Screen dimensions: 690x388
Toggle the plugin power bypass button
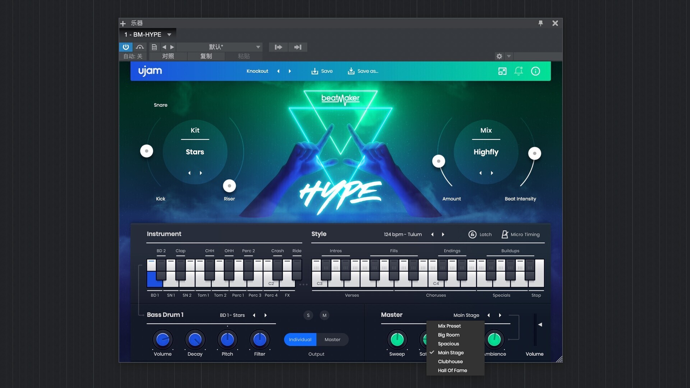coord(126,47)
